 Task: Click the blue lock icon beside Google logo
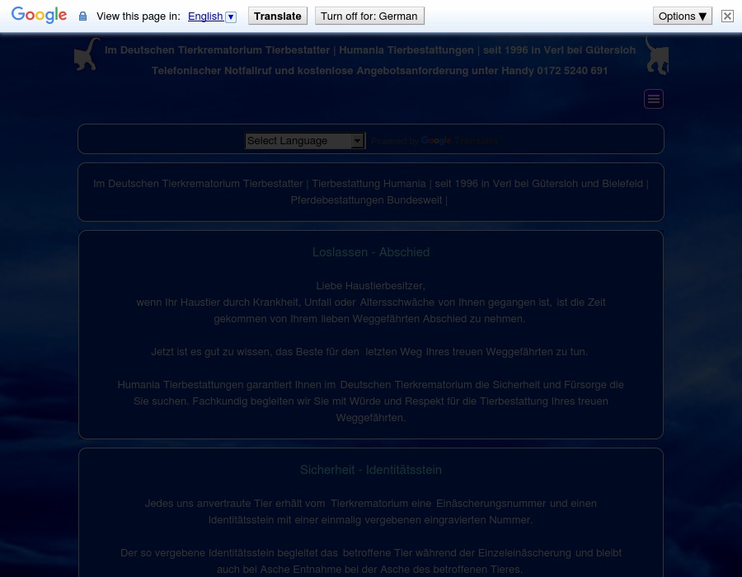point(82,16)
